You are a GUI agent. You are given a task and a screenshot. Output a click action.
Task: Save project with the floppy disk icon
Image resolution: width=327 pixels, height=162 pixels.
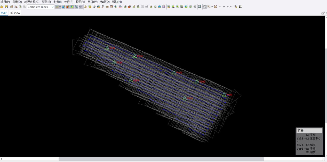(6, 7)
